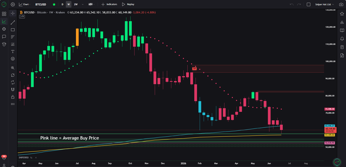Viewport: 346px width, 167px height.
Task: Open the candlestick style dropdown
Action: coord(92,5)
